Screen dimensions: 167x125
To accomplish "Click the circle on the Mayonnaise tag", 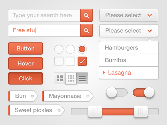I will (88, 96).
